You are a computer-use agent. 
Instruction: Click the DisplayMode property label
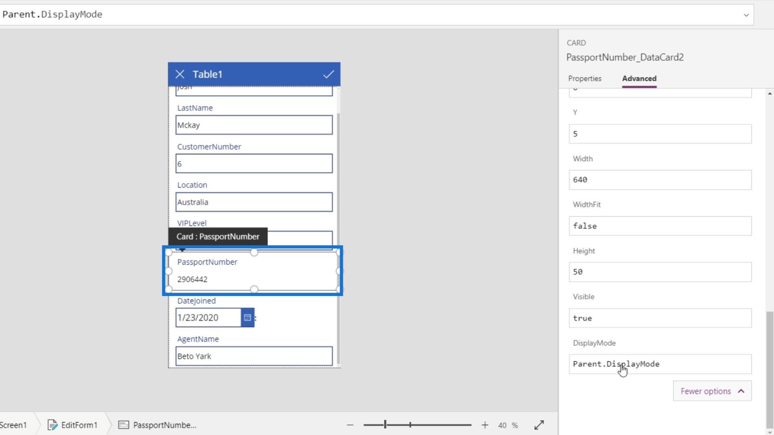click(594, 343)
